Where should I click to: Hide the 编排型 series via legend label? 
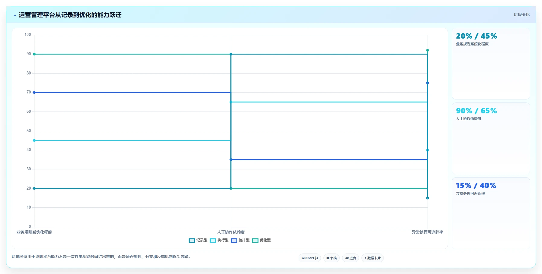pos(244,240)
